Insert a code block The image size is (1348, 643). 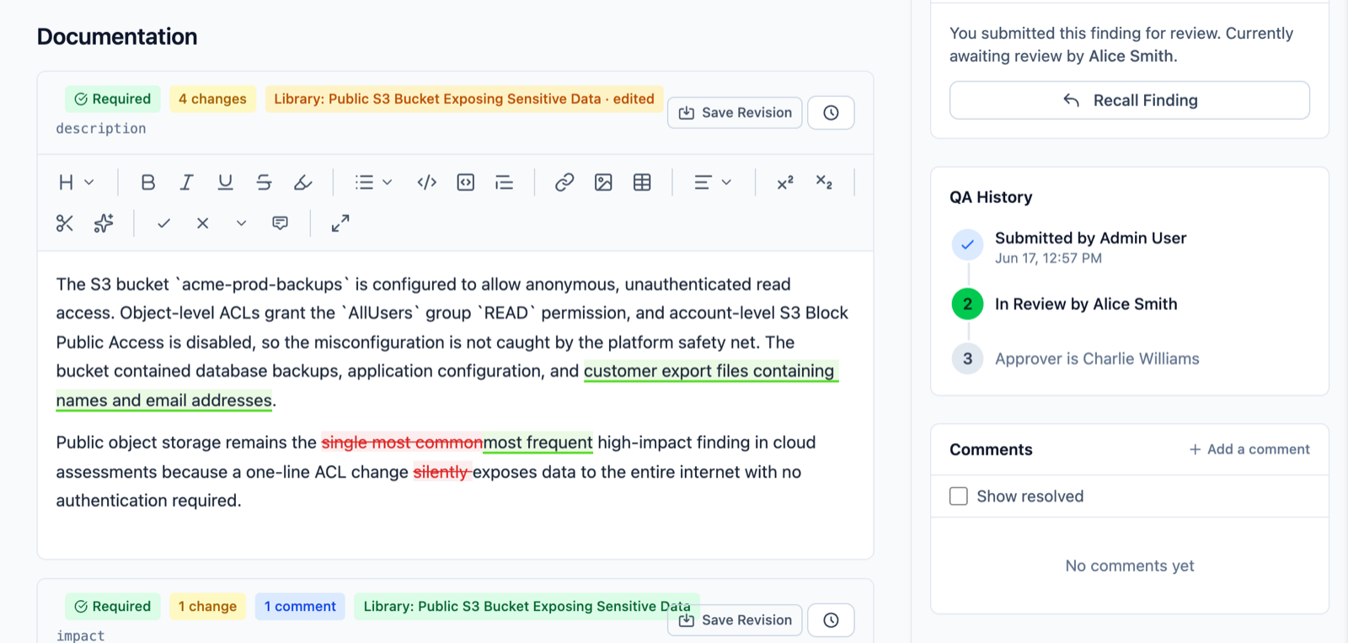(x=466, y=182)
